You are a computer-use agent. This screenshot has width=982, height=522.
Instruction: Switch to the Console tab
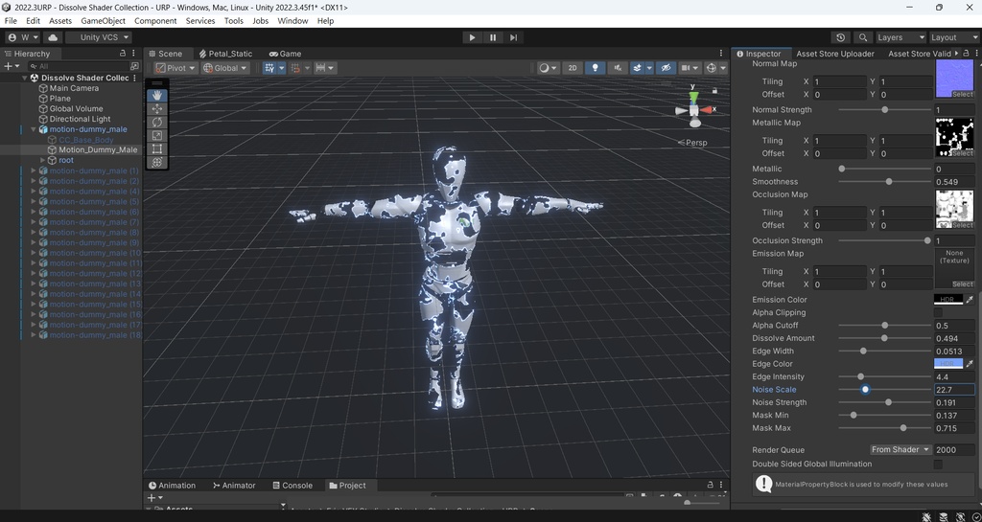pos(292,485)
